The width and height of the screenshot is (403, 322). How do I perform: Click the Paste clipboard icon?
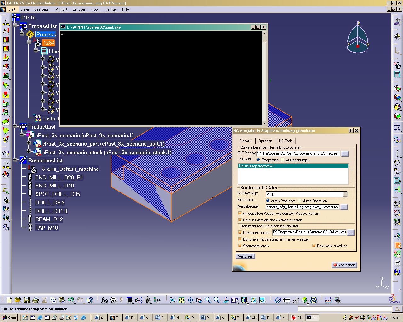coord(62,300)
